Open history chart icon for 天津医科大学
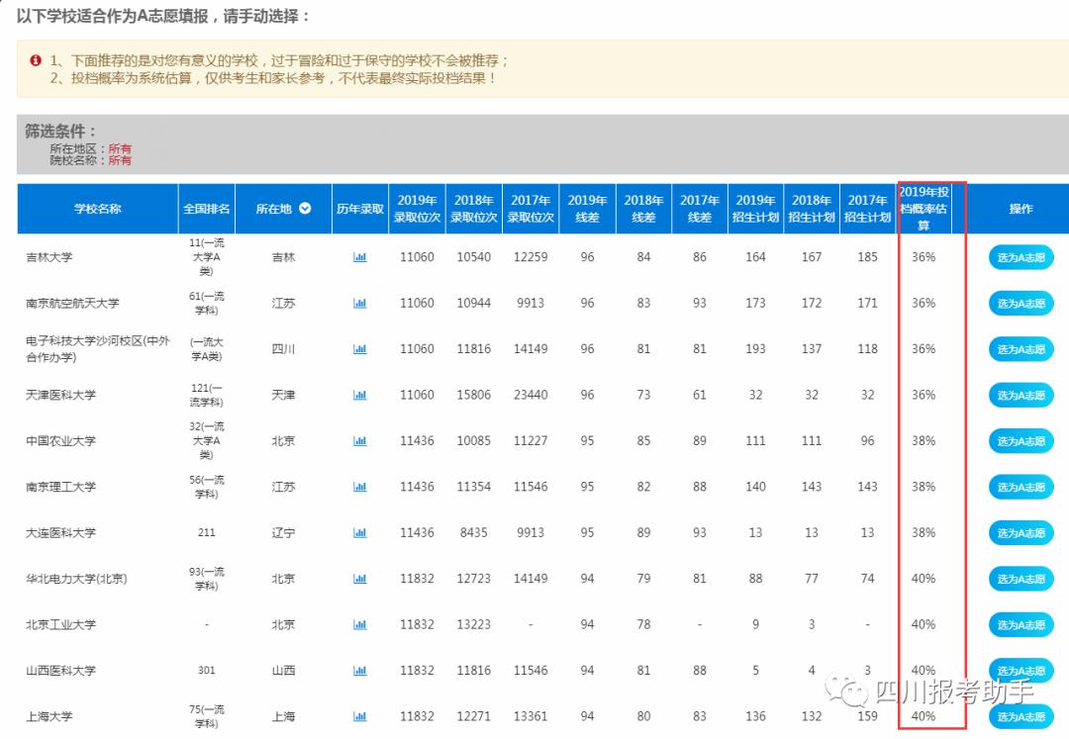Screen dimensions: 1069x739 pyautogui.click(x=360, y=395)
